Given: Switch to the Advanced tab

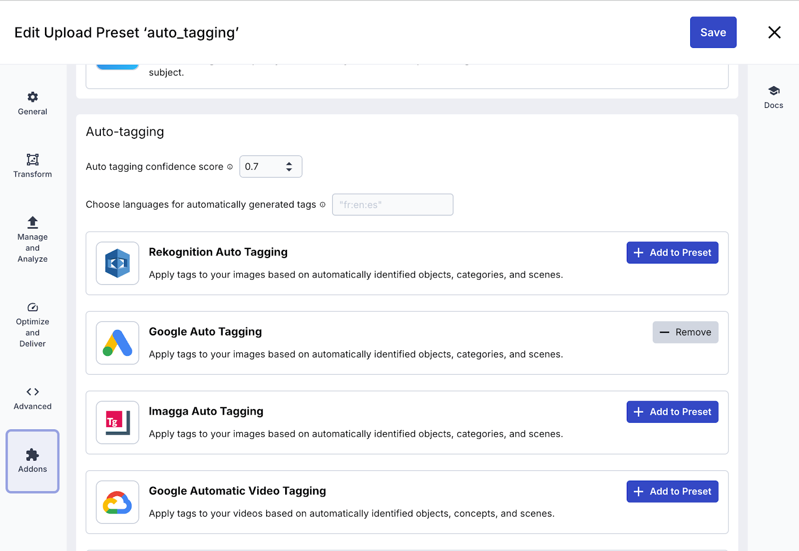Looking at the screenshot, I should coord(32,399).
